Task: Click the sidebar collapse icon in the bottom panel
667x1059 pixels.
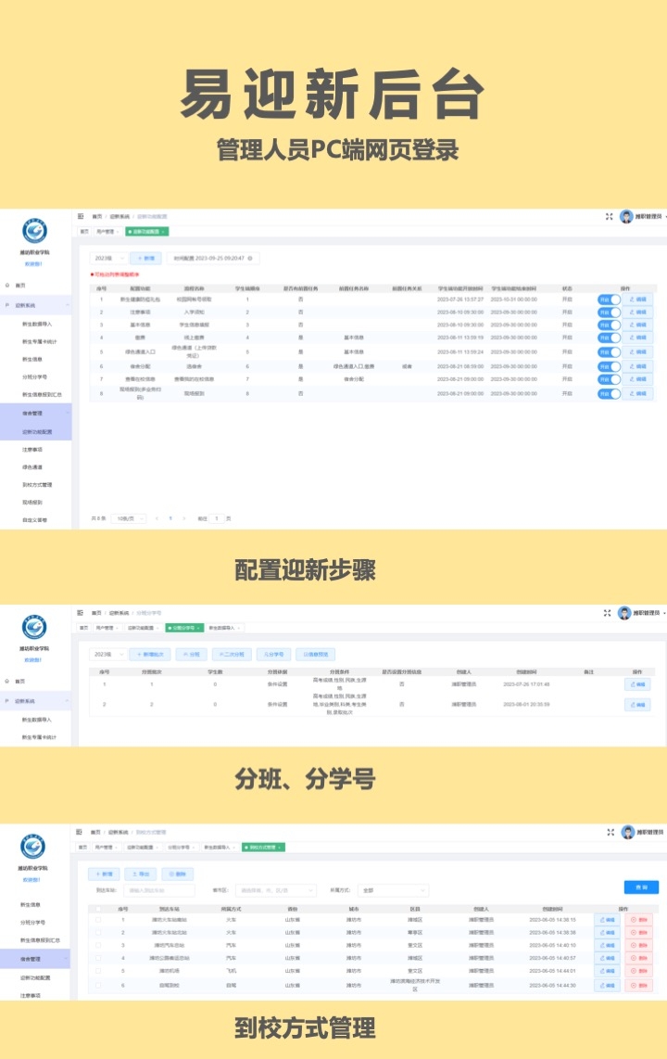Action: [81, 833]
